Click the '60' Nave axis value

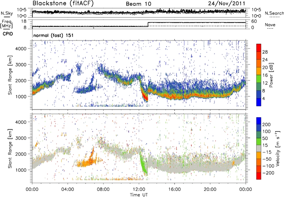tap(254, 21)
